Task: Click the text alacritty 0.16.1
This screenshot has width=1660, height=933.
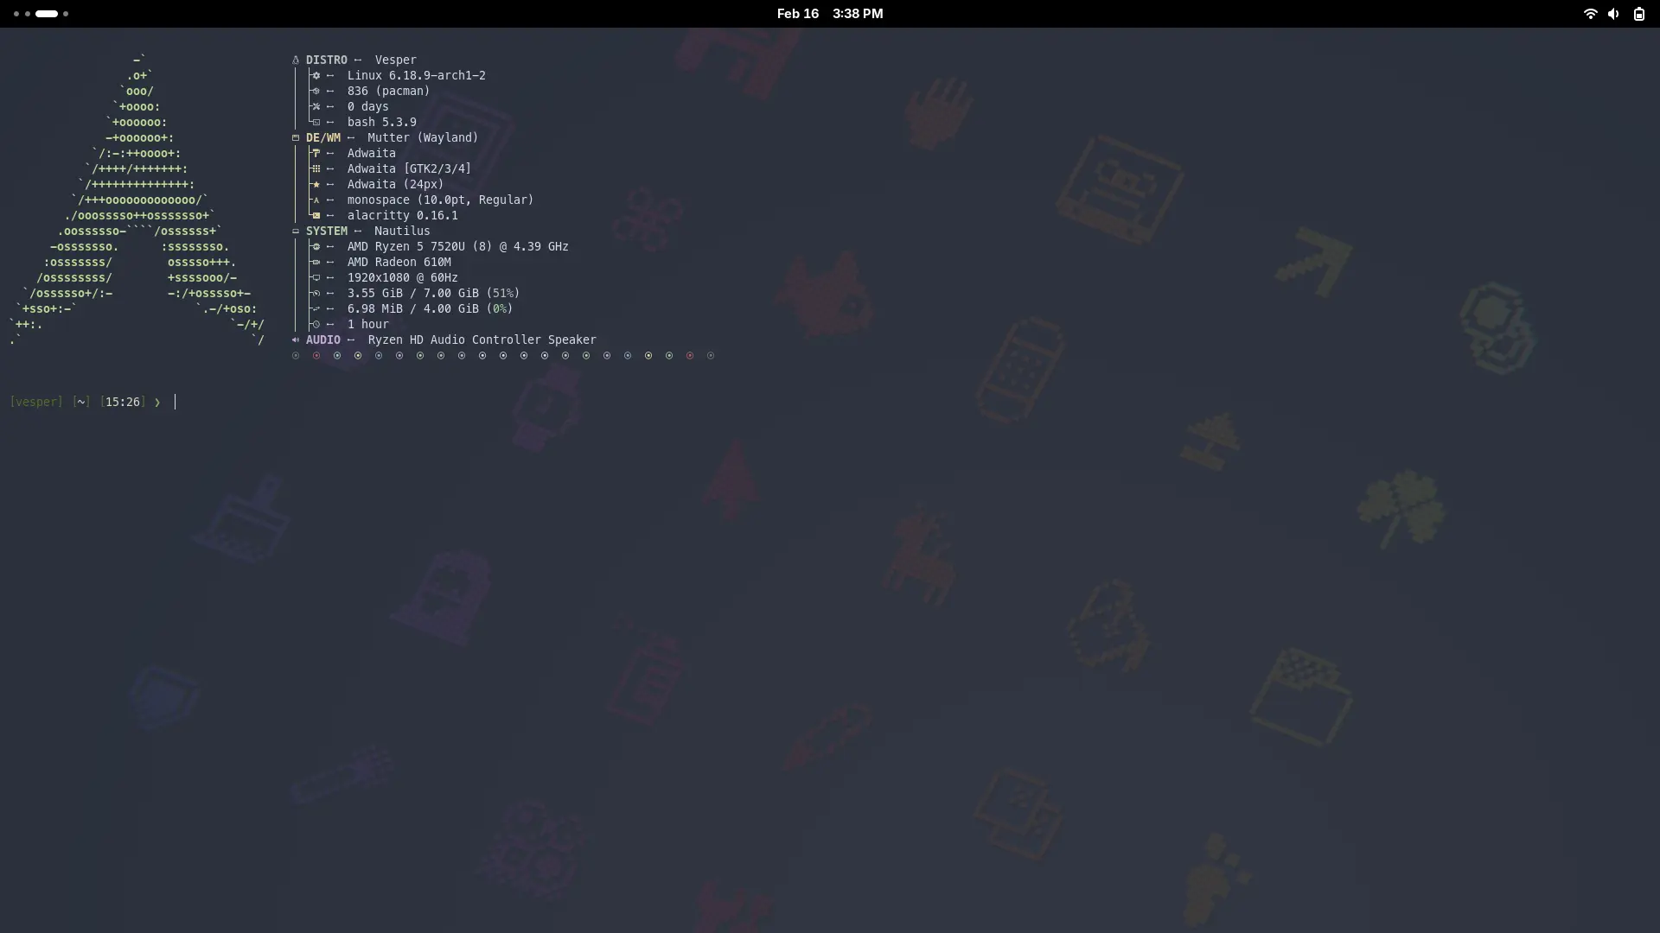Action: click(403, 216)
